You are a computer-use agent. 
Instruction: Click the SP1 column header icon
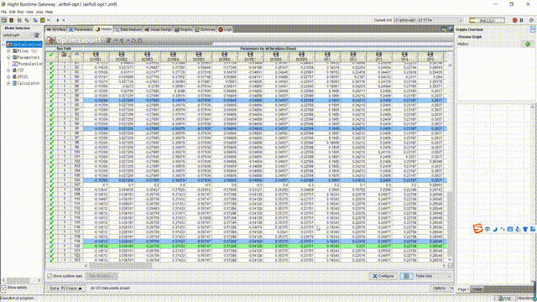(327, 55)
